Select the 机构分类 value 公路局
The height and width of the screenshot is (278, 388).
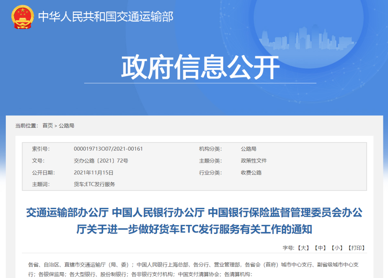[x=249, y=148]
